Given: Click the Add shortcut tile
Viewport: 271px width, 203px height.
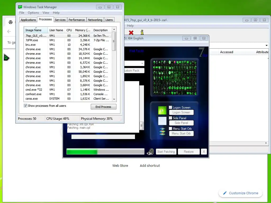Looking at the screenshot, I should point(150,165).
